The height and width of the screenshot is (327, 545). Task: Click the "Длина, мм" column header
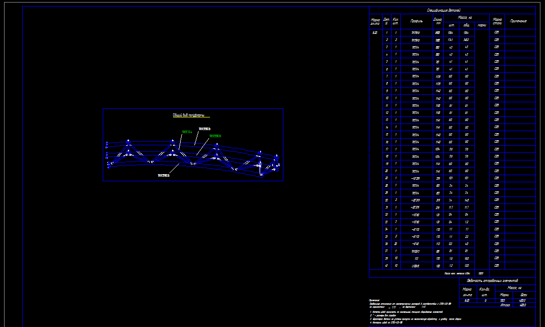[437, 21]
